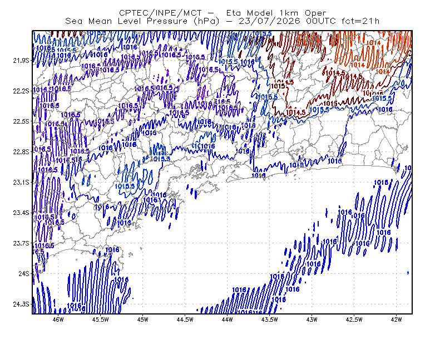
Task: Pick the 44.5W longitude label
Action: tap(185, 320)
